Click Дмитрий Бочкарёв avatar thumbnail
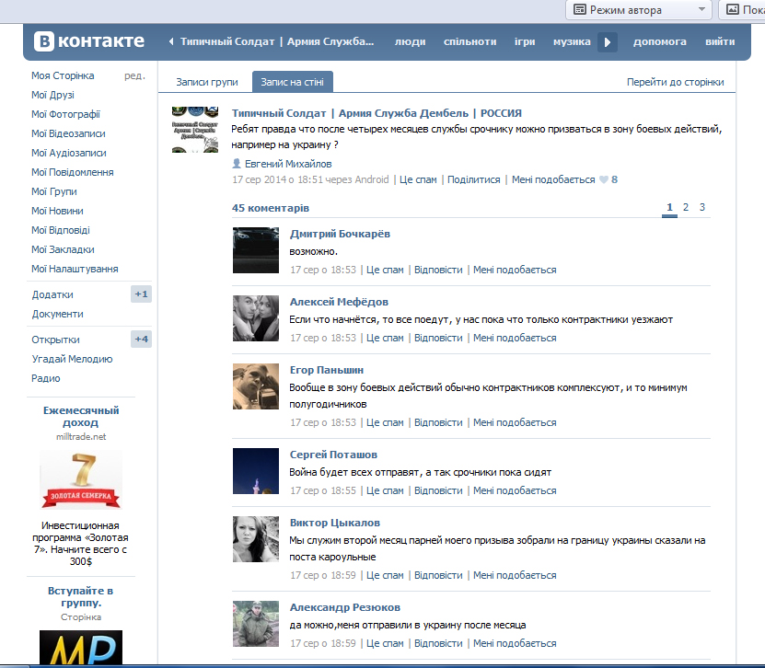This screenshot has height=668, width=765. pyautogui.click(x=256, y=250)
